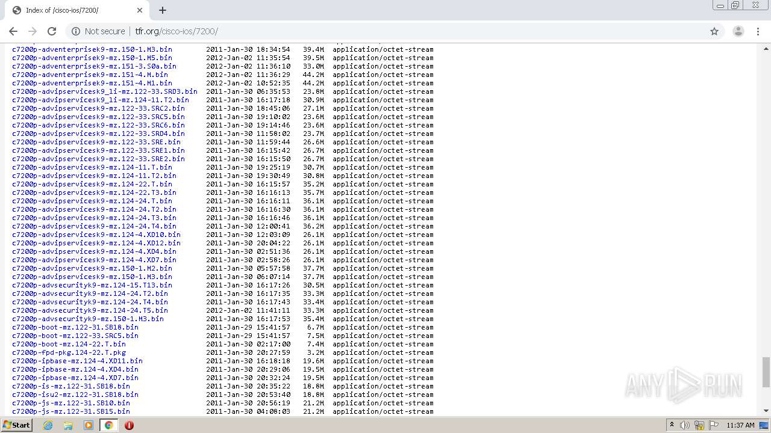Click the 11:37 AM taskbar clock
Viewport: 771px width, 433px height.
click(740, 425)
